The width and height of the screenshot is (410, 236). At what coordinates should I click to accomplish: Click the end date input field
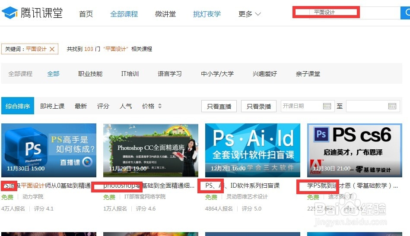point(373,106)
